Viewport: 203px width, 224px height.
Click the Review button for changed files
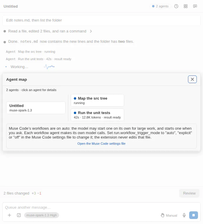point(189,193)
